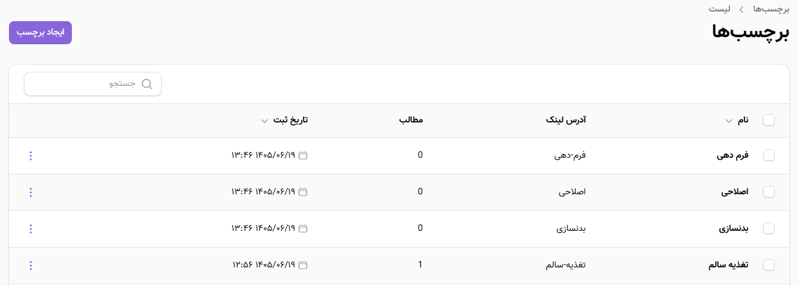The width and height of the screenshot is (799, 286).
Task: Check the box for فرم دهی tag
Action: 769,156
